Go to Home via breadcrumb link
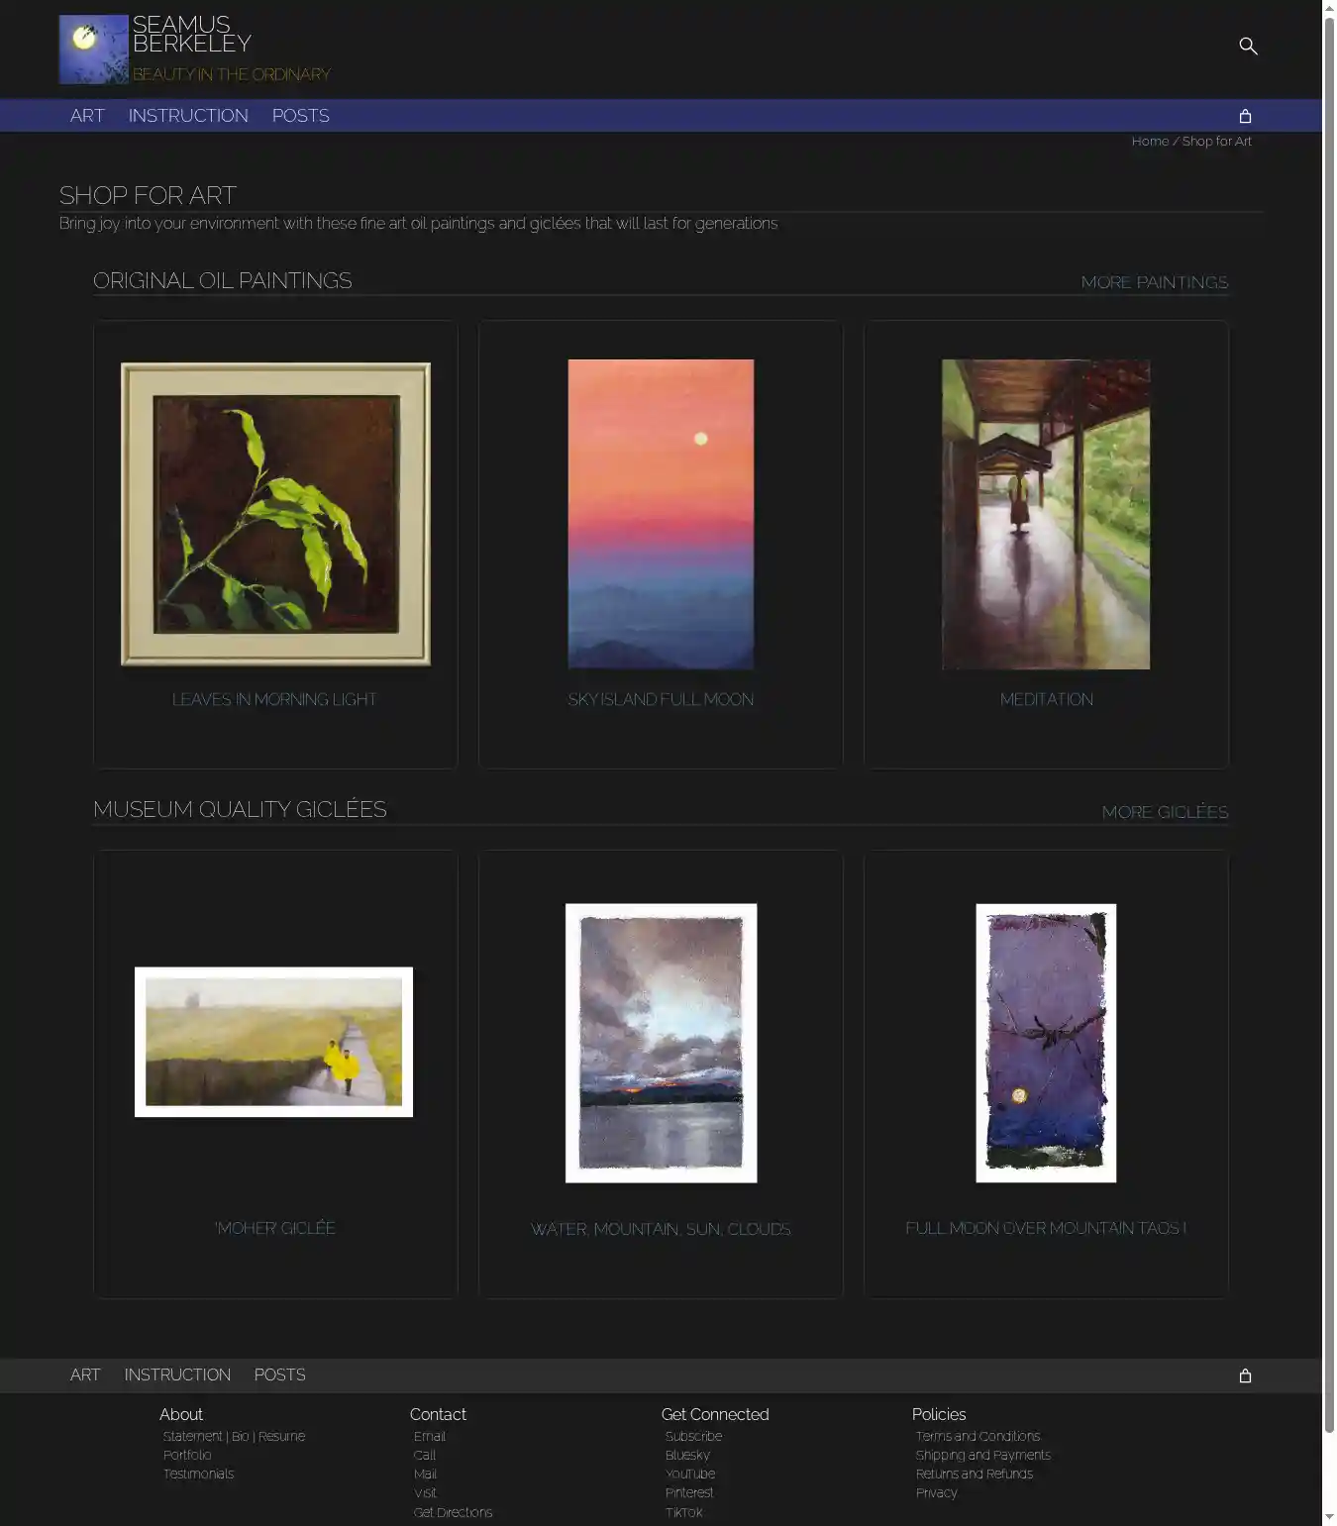Image resolution: width=1337 pixels, height=1526 pixels. pyautogui.click(x=1150, y=142)
